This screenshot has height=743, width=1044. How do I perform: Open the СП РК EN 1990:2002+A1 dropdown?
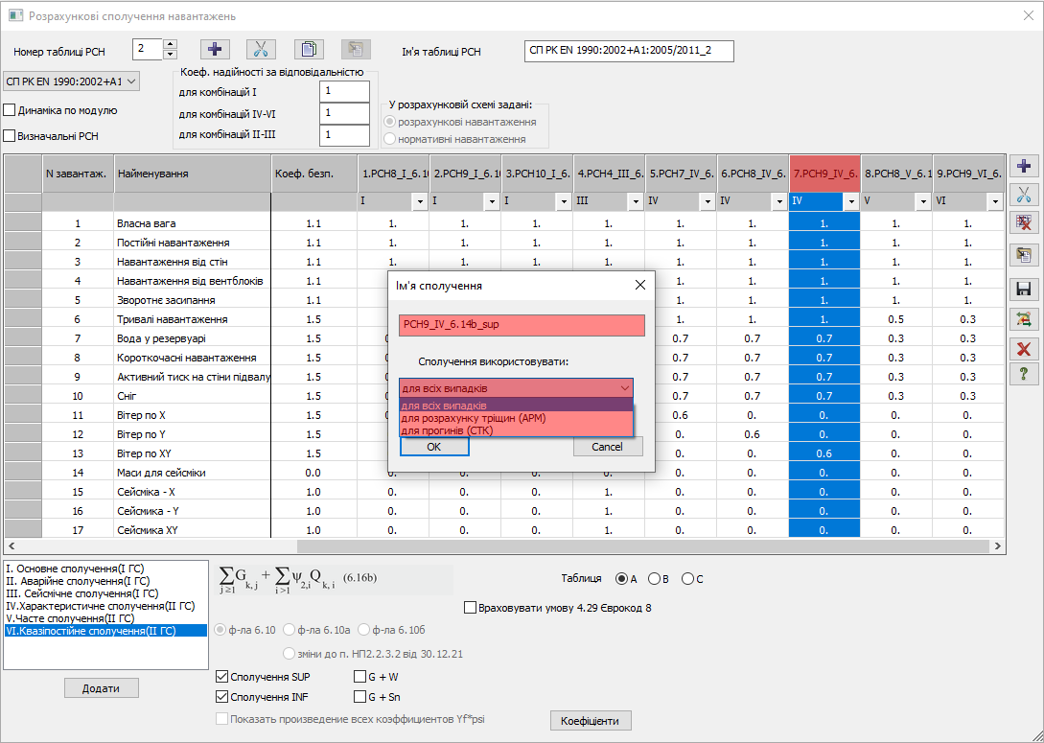[x=72, y=81]
